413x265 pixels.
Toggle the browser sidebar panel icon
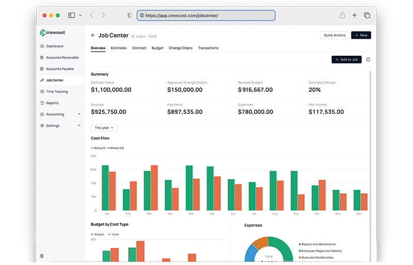point(71,15)
